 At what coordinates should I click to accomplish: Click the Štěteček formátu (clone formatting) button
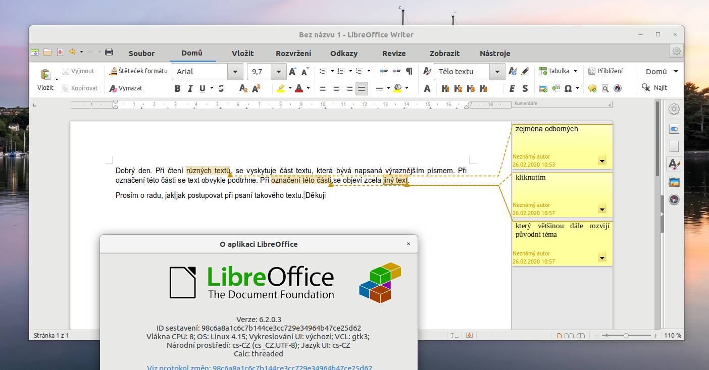138,71
